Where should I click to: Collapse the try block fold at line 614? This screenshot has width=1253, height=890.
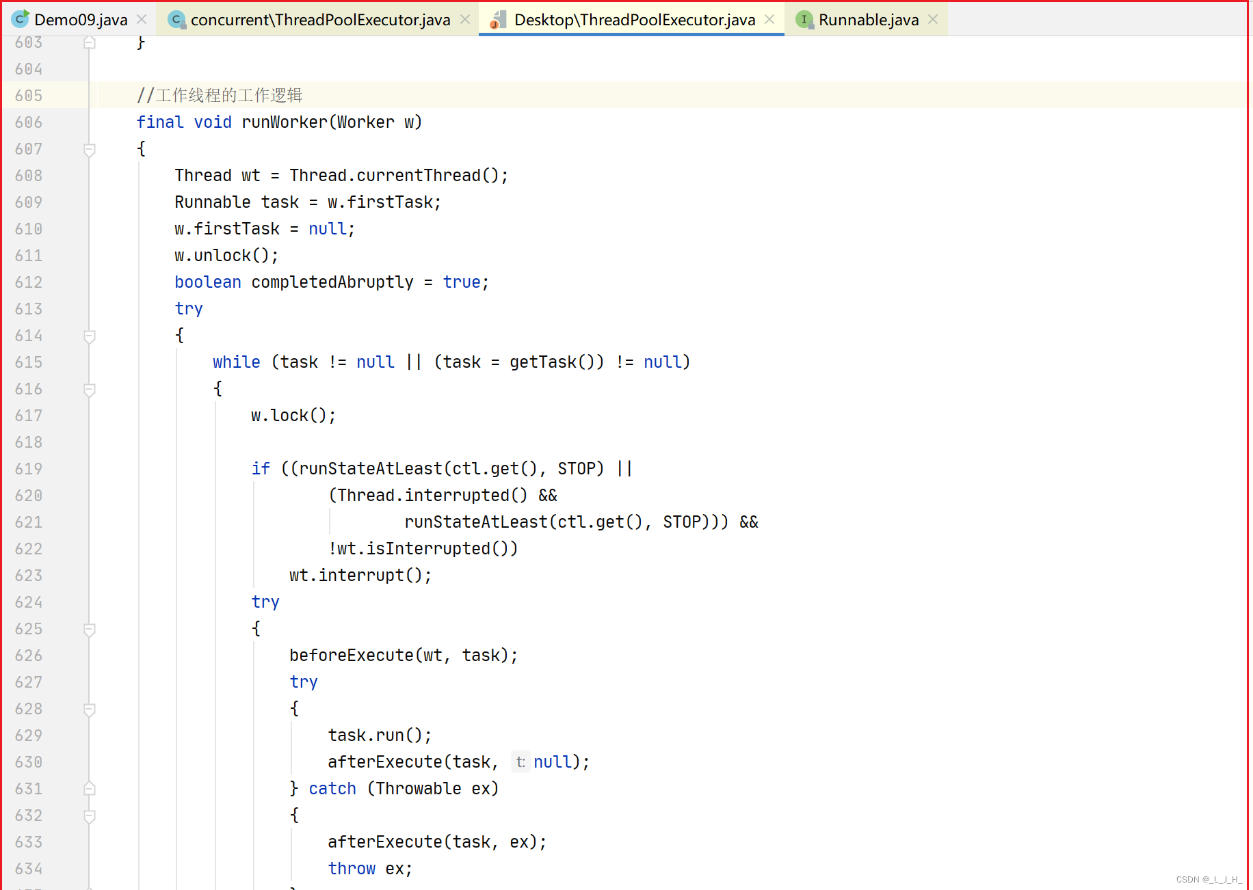[89, 336]
